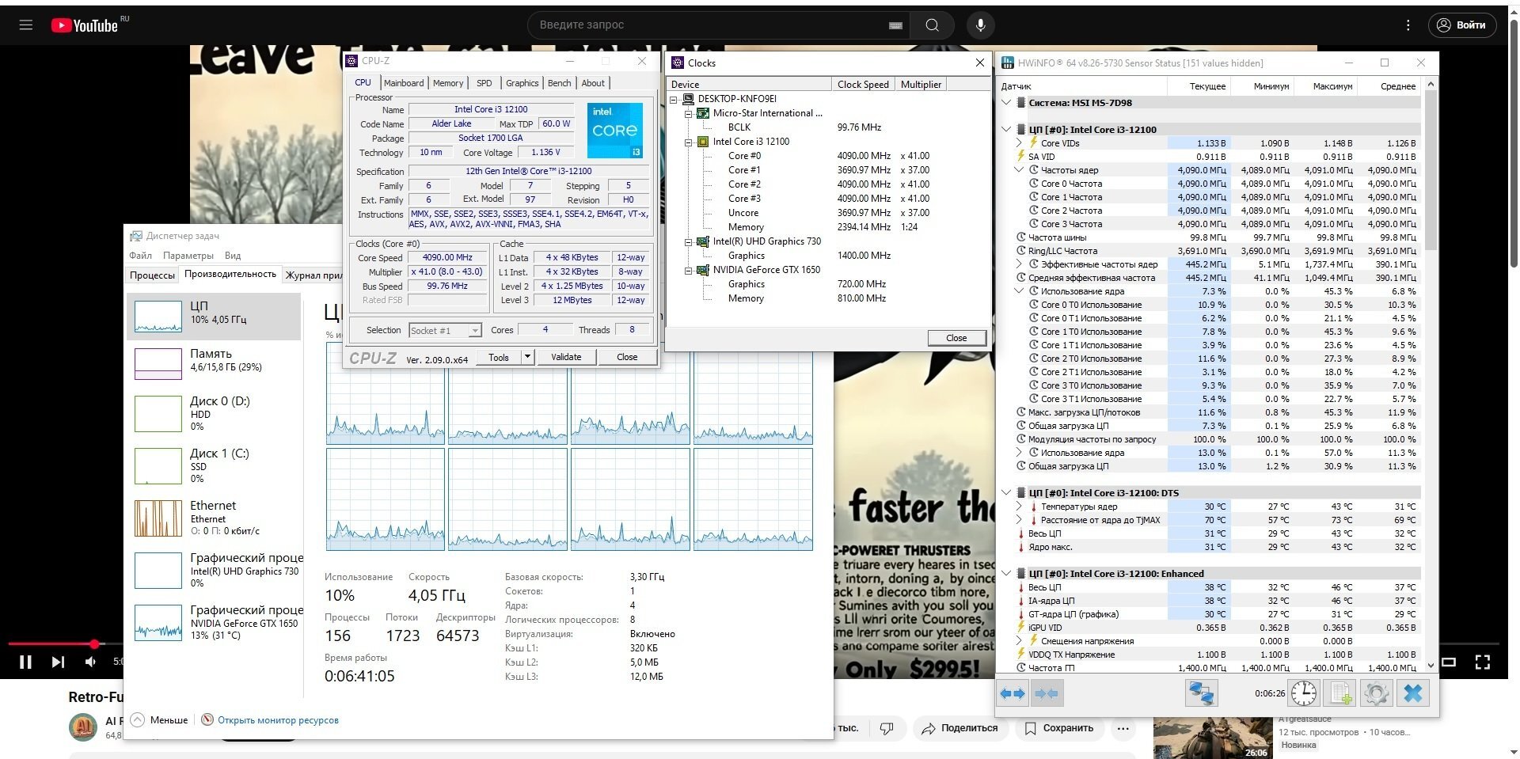
Task: Expand Core VIDs row in HWiNFO
Action: click(x=1020, y=143)
